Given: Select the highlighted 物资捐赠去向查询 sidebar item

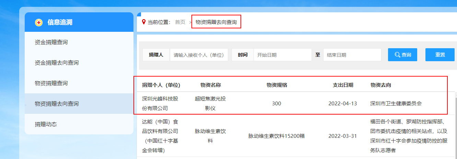Looking at the screenshot, I should (57, 104).
